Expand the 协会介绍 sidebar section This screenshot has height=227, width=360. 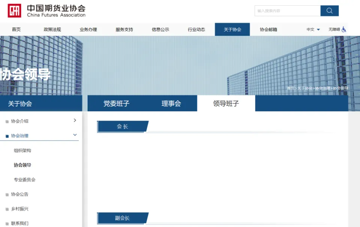[75, 121]
